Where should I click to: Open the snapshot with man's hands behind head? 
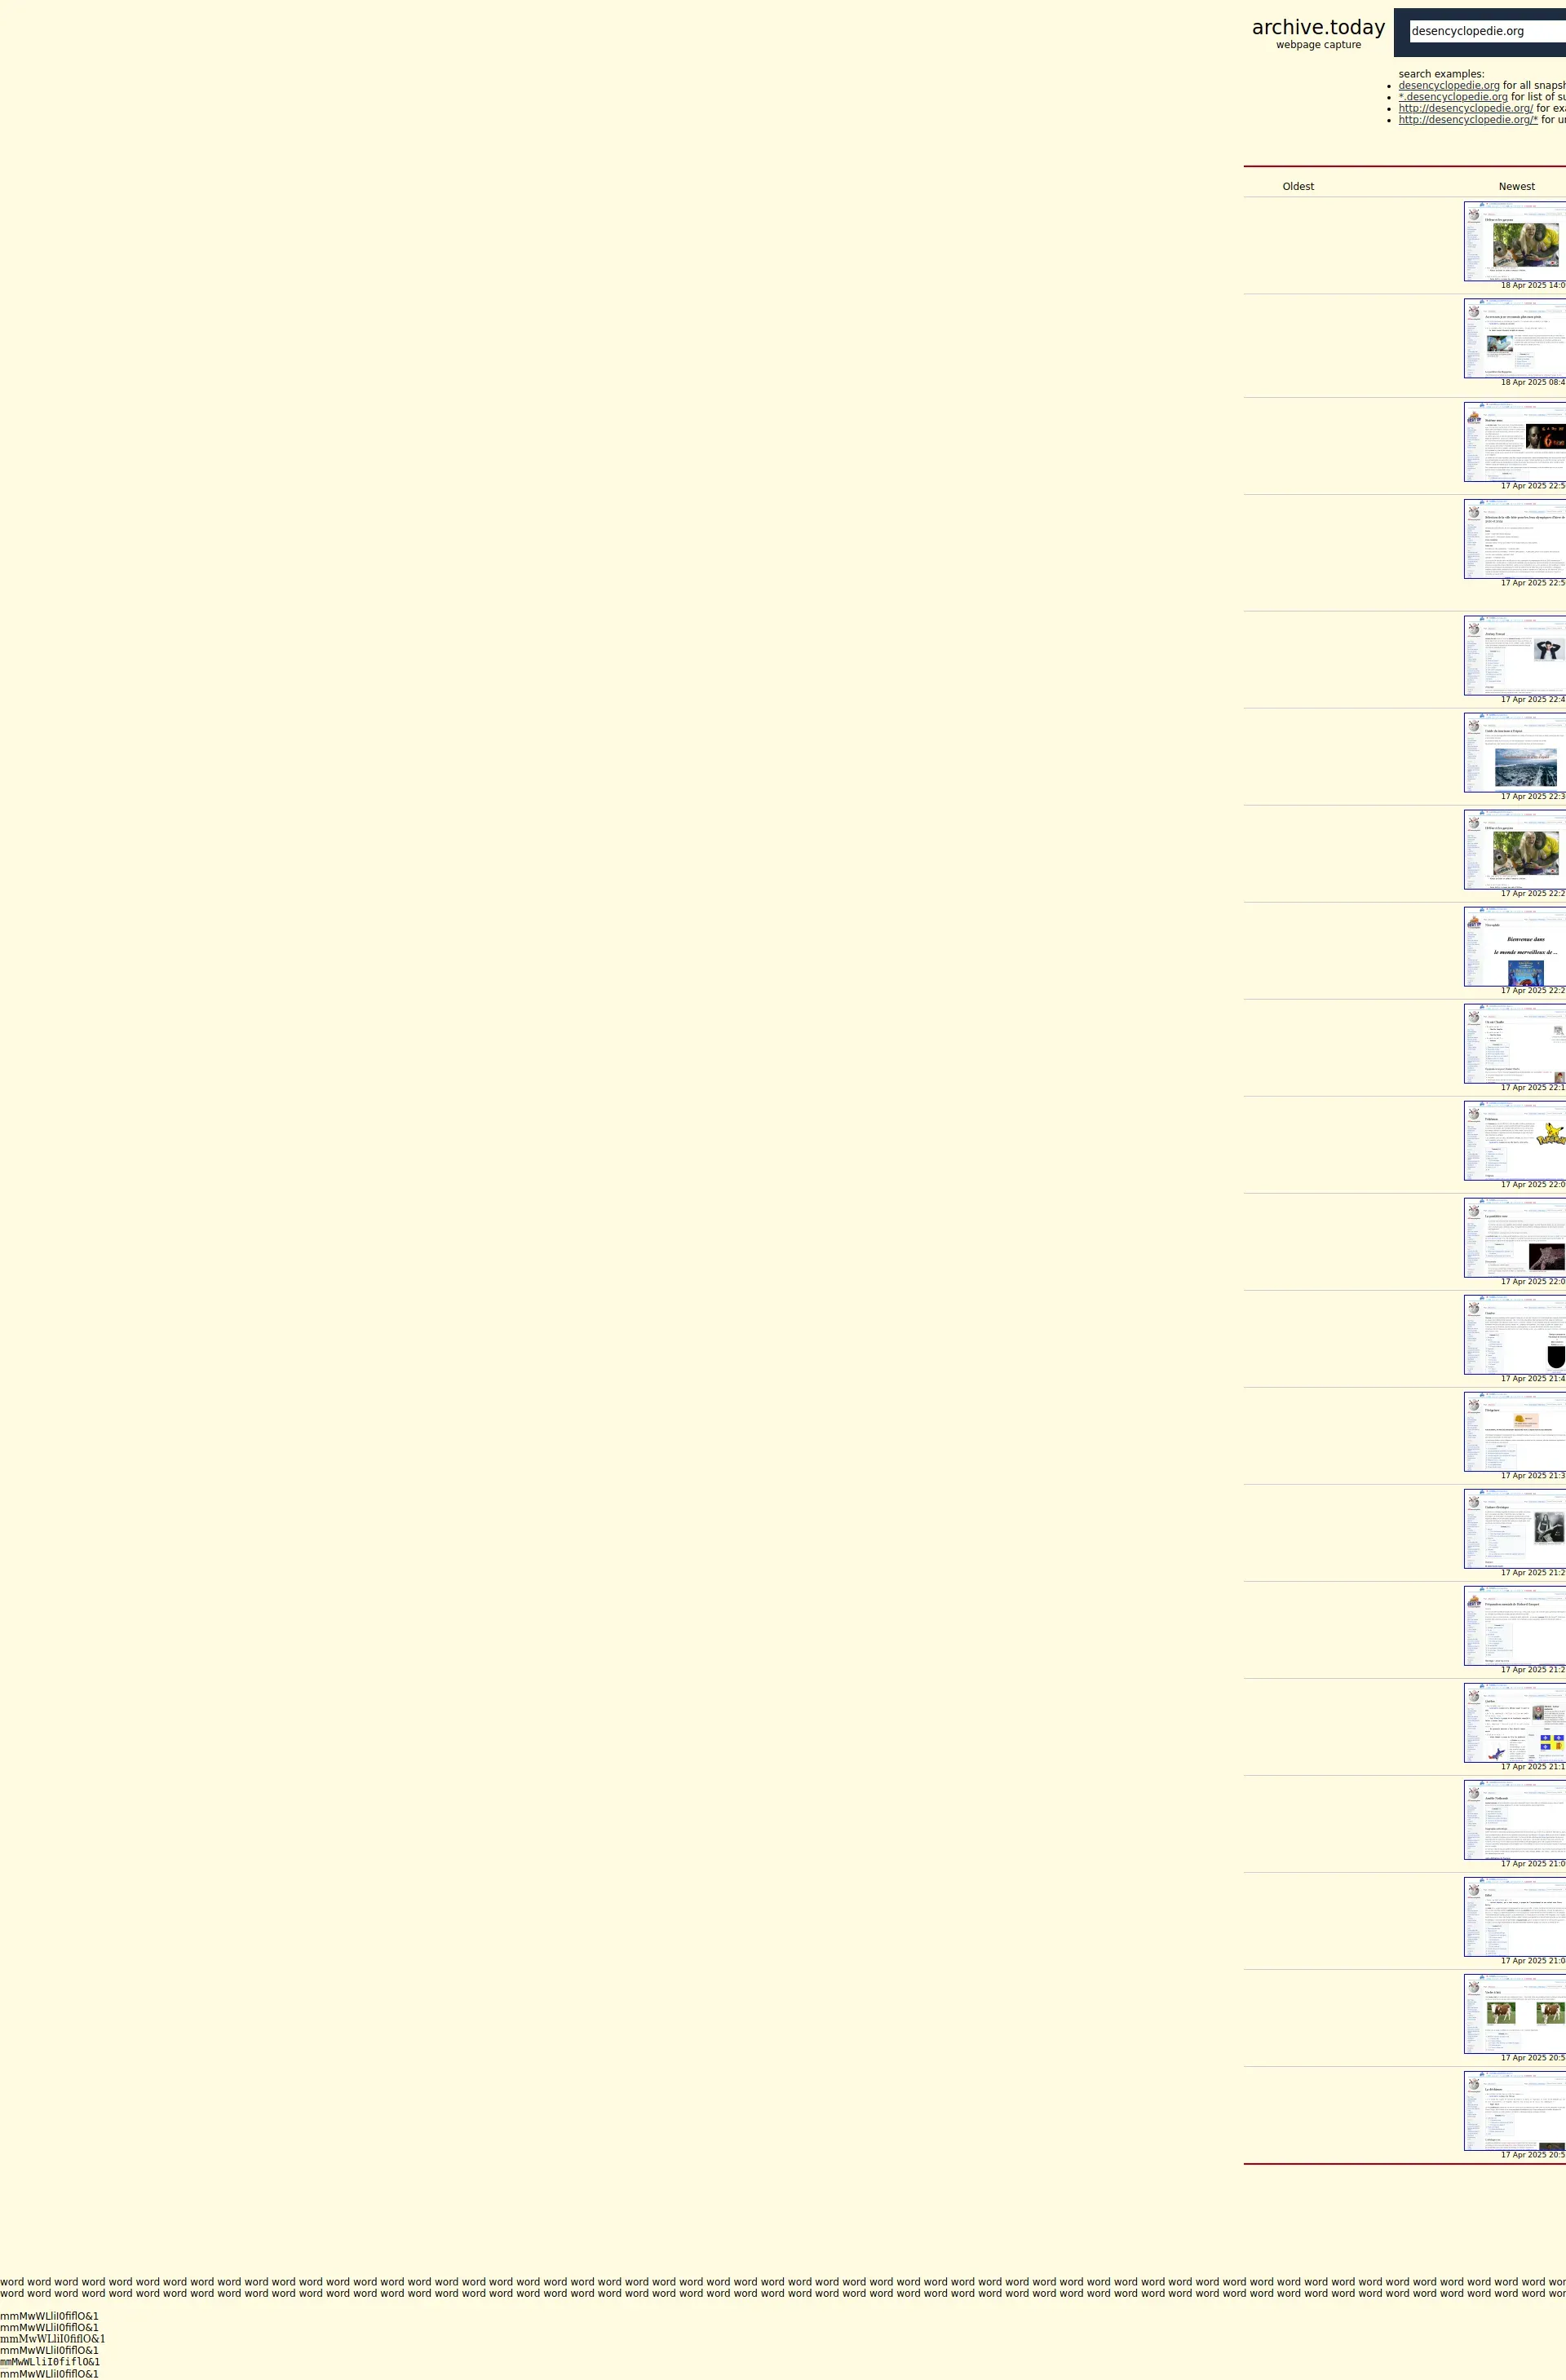point(1515,655)
